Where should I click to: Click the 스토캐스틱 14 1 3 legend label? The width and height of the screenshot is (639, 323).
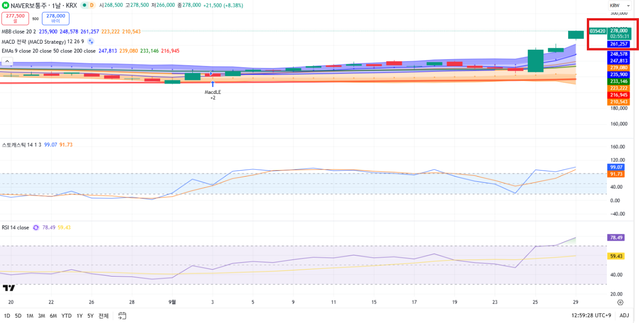pyautogui.click(x=22, y=145)
